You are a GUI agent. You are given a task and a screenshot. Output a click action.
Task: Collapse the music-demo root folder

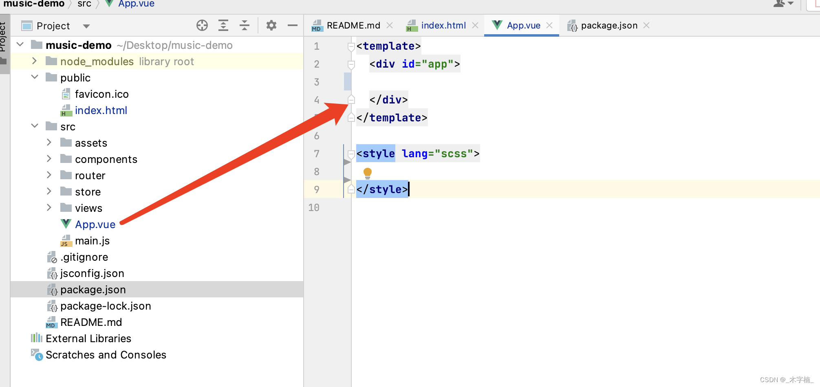(x=20, y=44)
